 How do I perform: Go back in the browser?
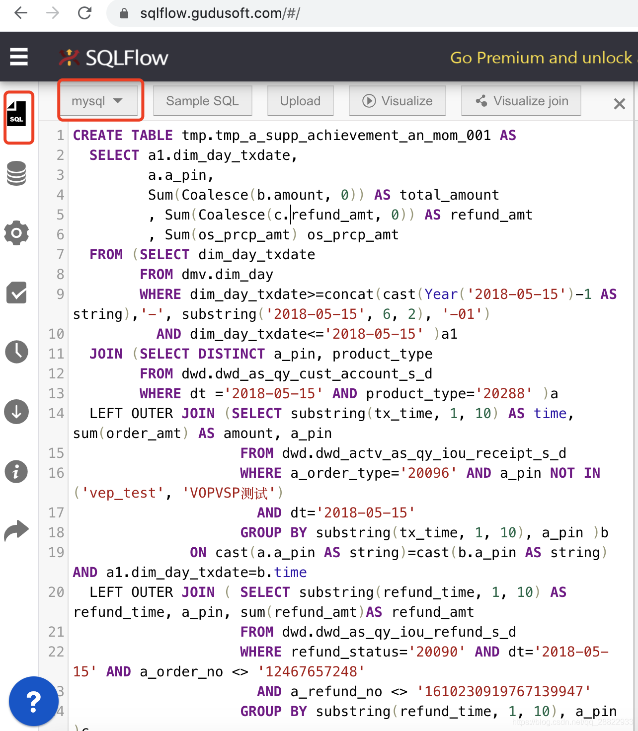[21, 13]
